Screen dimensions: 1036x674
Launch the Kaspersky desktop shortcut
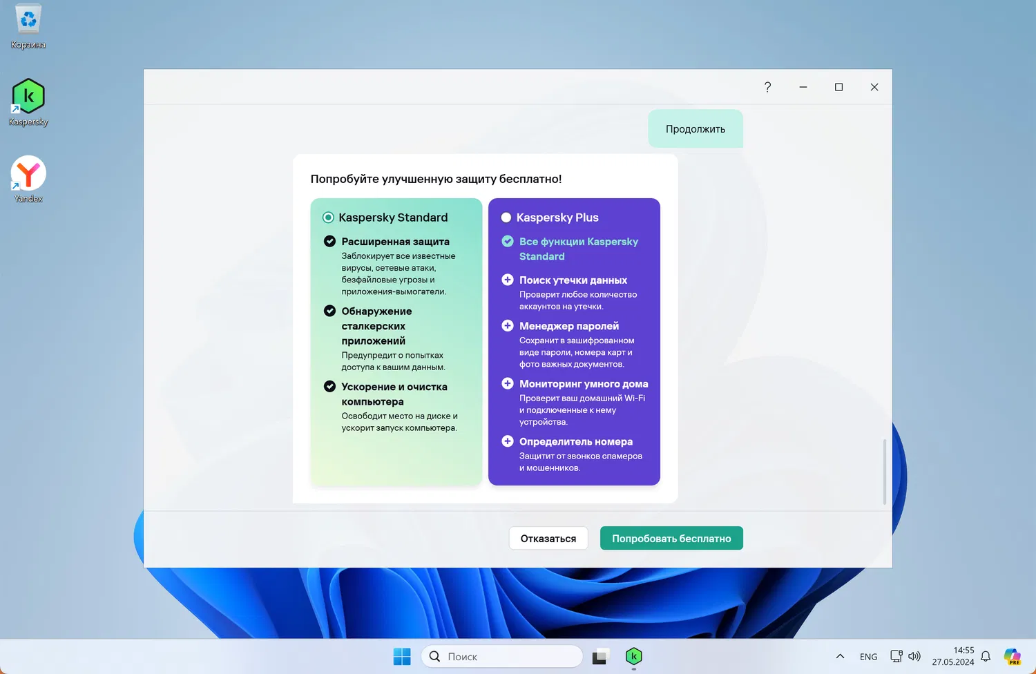click(28, 102)
